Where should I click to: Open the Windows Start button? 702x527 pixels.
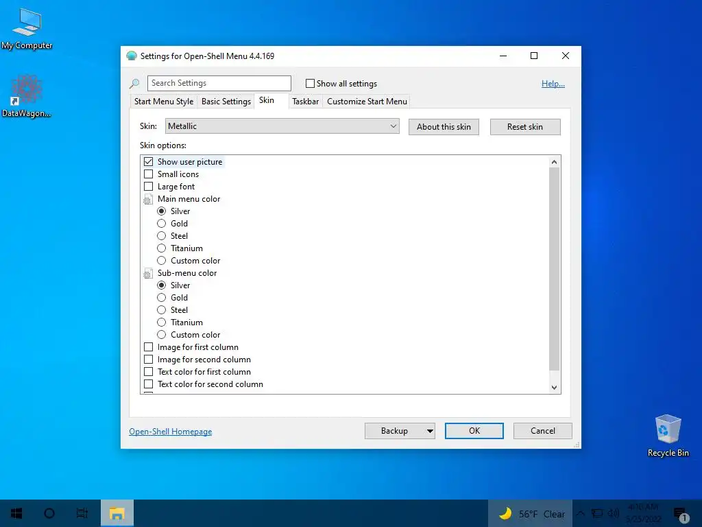point(16,513)
